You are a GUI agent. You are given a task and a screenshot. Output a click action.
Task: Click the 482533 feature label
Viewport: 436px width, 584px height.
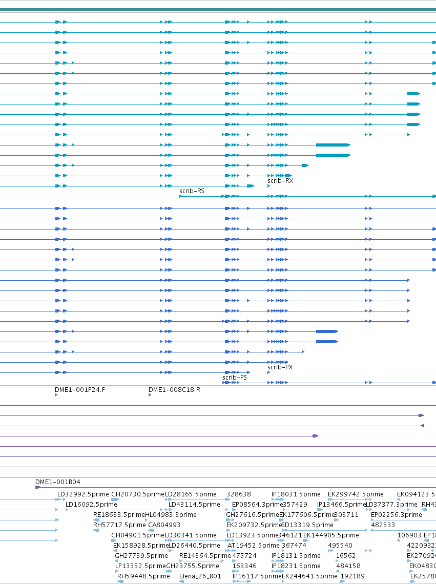[383, 525]
